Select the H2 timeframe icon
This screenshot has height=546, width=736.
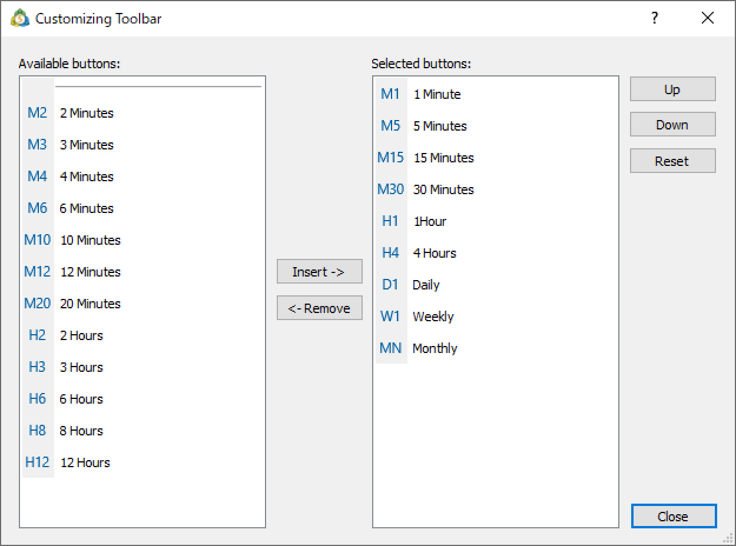pyautogui.click(x=37, y=335)
